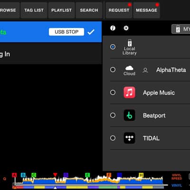Switch to the TAG LIST tab

34,10
